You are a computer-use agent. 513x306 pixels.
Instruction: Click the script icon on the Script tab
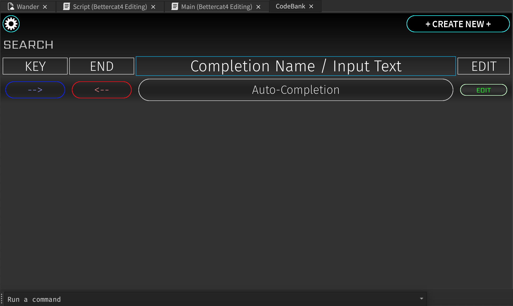pos(67,6)
